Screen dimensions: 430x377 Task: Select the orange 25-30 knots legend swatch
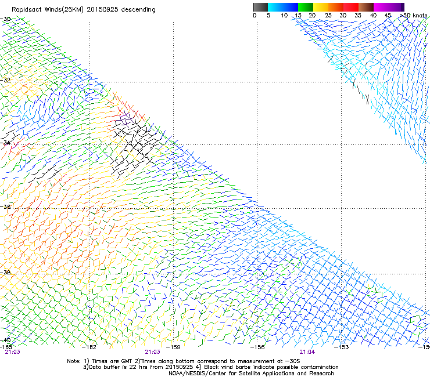[x=336, y=7]
